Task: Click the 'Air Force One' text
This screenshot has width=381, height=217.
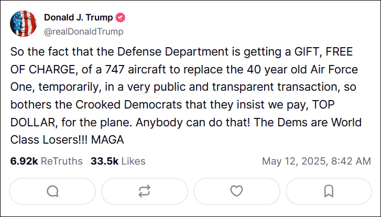Action: click(x=334, y=69)
